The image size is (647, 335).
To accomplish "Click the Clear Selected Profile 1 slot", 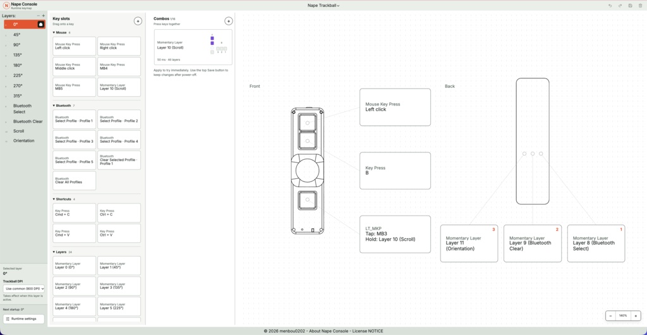I will (119, 160).
